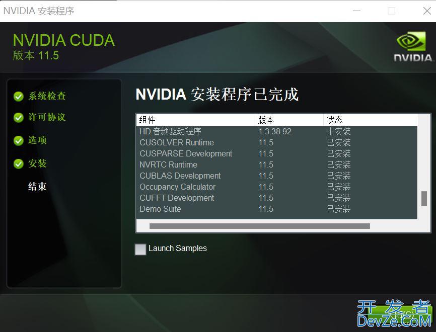Click 已安装 status of CUSOLVER Runtime
Image resolution: width=436 pixels, height=332 pixels.
[x=339, y=142]
